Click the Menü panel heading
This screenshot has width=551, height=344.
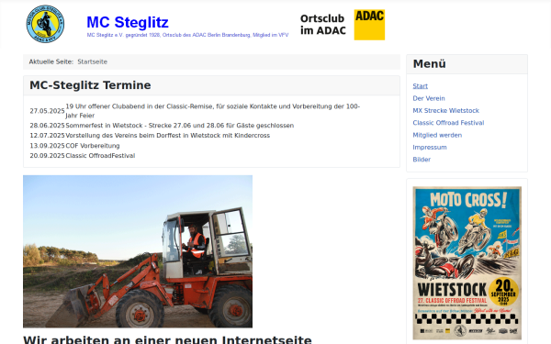click(429, 64)
